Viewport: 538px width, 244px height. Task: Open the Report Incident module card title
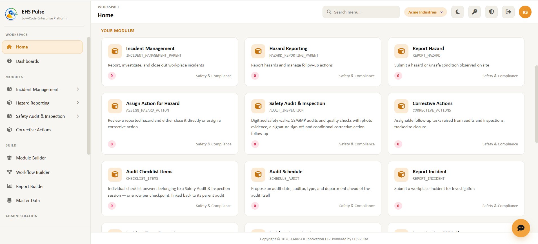[429, 172]
